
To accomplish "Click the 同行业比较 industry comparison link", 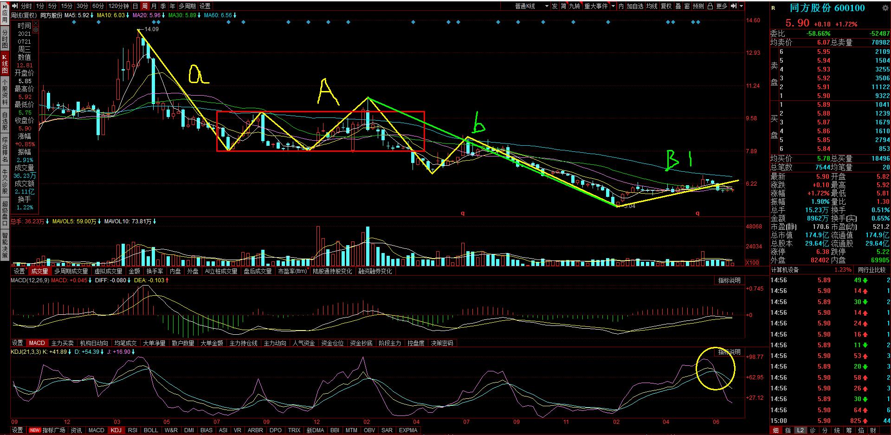I will point(871,270).
